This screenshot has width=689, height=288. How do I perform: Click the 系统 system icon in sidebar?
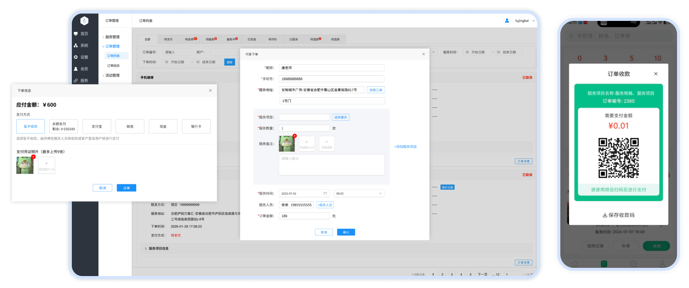click(x=76, y=46)
